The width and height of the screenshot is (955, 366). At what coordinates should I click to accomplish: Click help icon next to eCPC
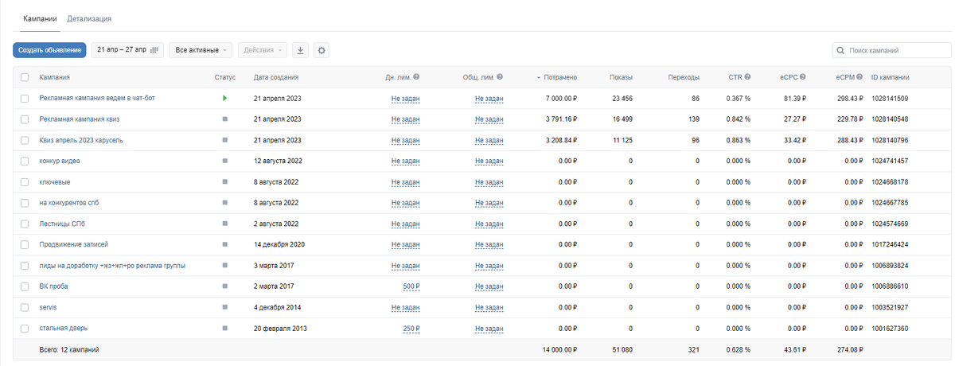pos(803,77)
